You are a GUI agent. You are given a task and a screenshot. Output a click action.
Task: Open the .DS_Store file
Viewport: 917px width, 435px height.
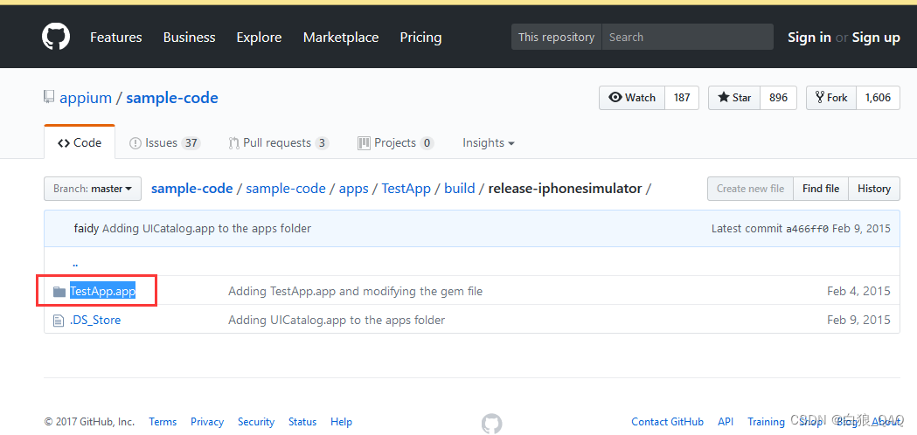[x=95, y=321]
